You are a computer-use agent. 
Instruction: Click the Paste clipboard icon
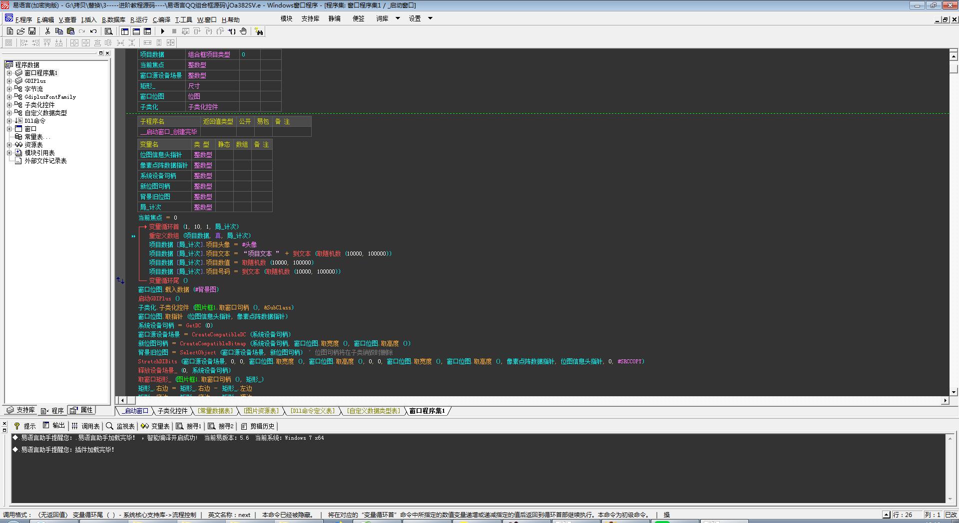point(70,31)
